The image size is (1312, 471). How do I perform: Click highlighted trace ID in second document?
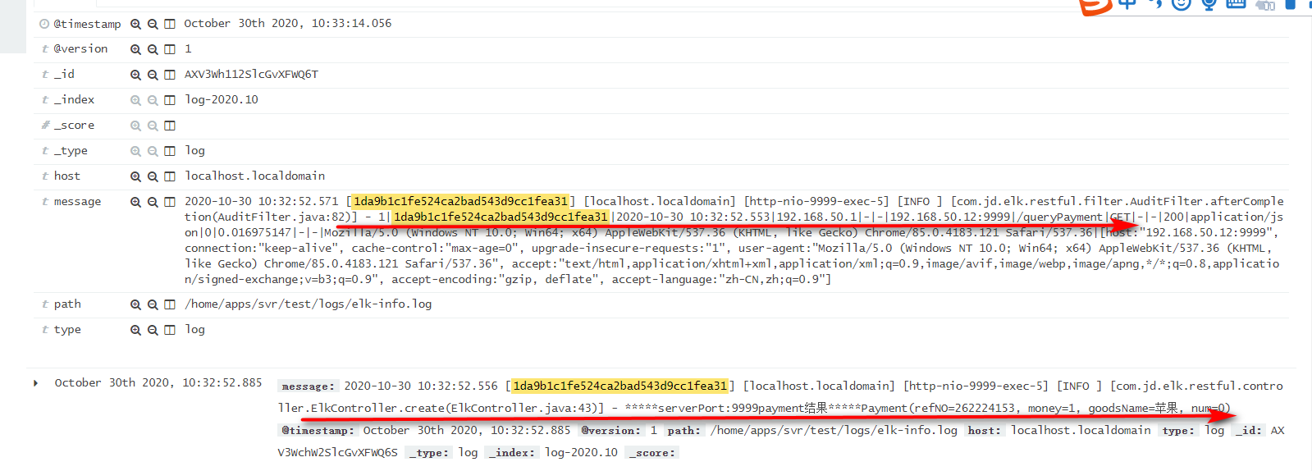(x=620, y=386)
